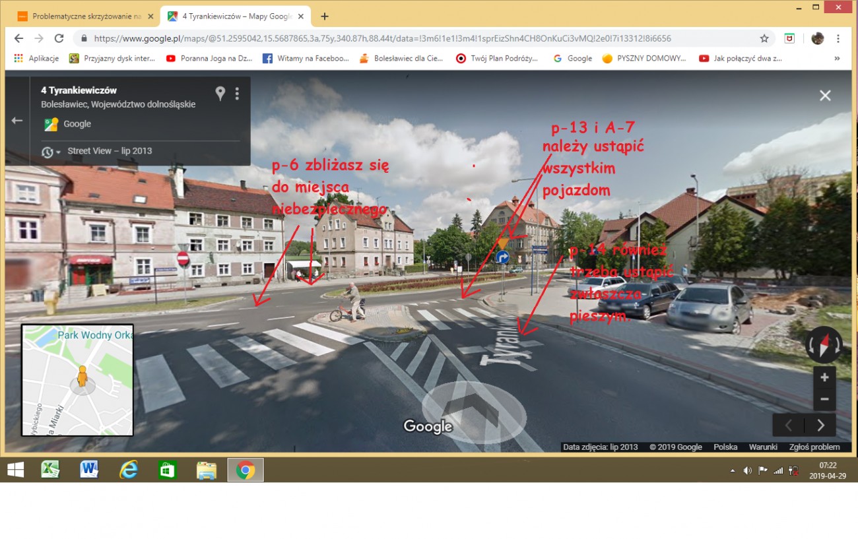Open Word from the Windows taskbar
858x539 pixels.
(89, 470)
